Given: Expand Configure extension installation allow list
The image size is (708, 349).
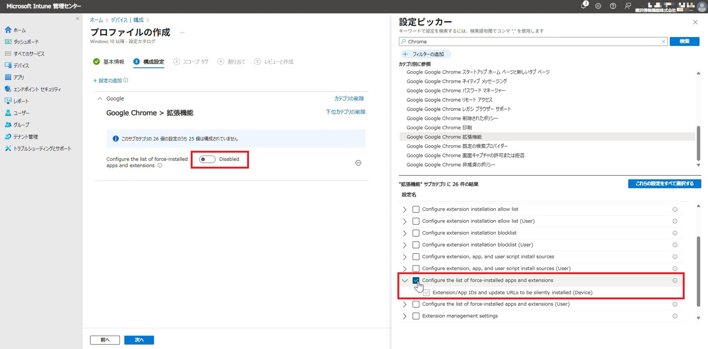Looking at the screenshot, I should [405, 209].
